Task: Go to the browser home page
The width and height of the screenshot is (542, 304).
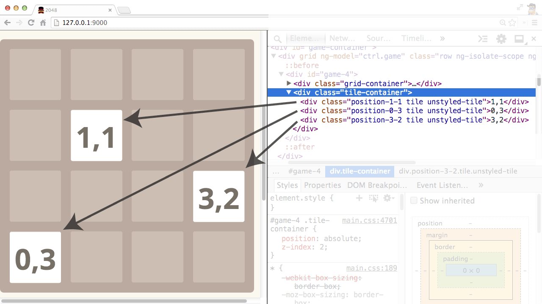Action: [x=42, y=23]
